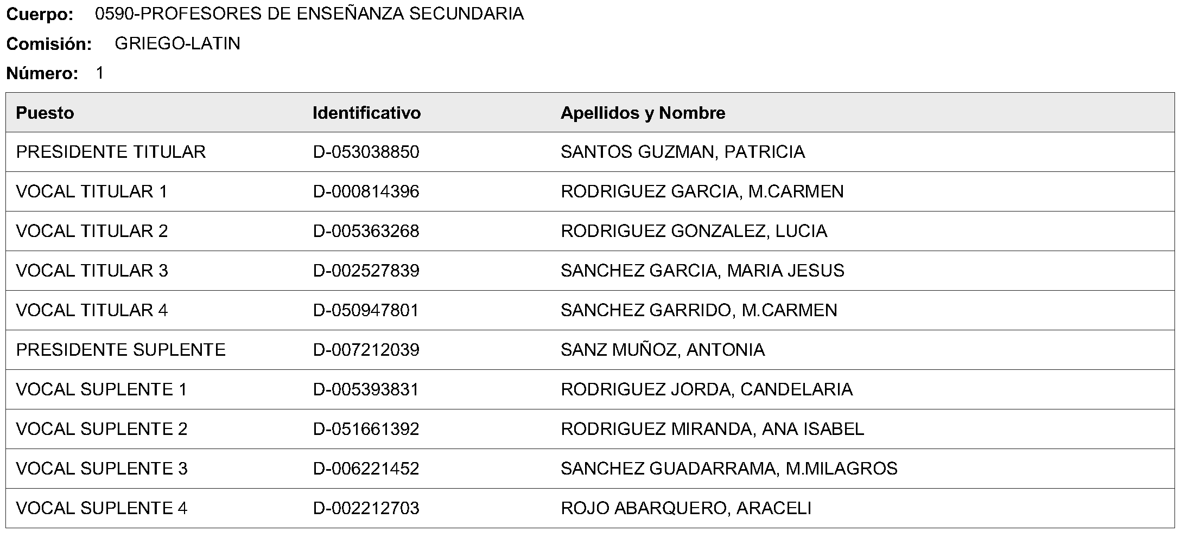Select the VOCAL TITULAR 3 cell

tap(92, 271)
